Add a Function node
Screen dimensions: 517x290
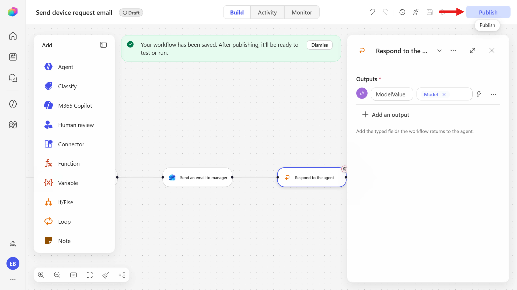pos(74,164)
